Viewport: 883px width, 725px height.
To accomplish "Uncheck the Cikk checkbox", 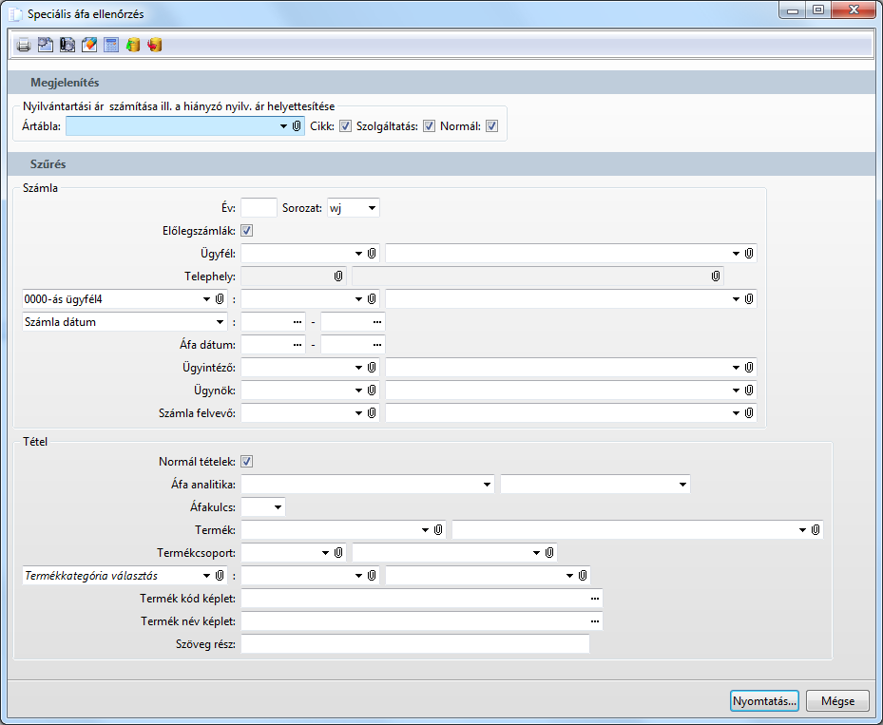I will (346, 126).
